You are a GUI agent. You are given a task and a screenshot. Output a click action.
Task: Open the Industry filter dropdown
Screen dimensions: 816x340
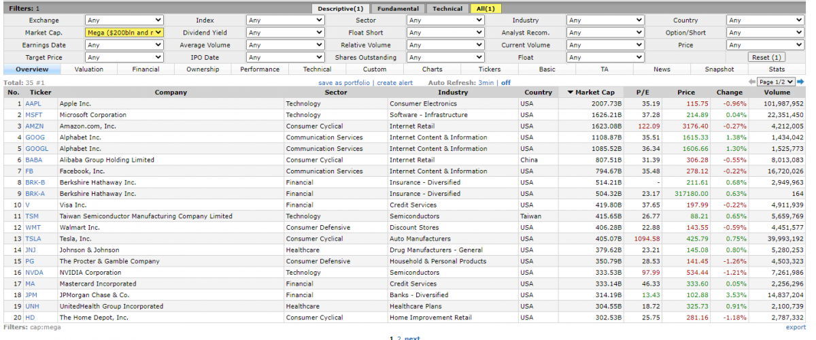point(605,20)
